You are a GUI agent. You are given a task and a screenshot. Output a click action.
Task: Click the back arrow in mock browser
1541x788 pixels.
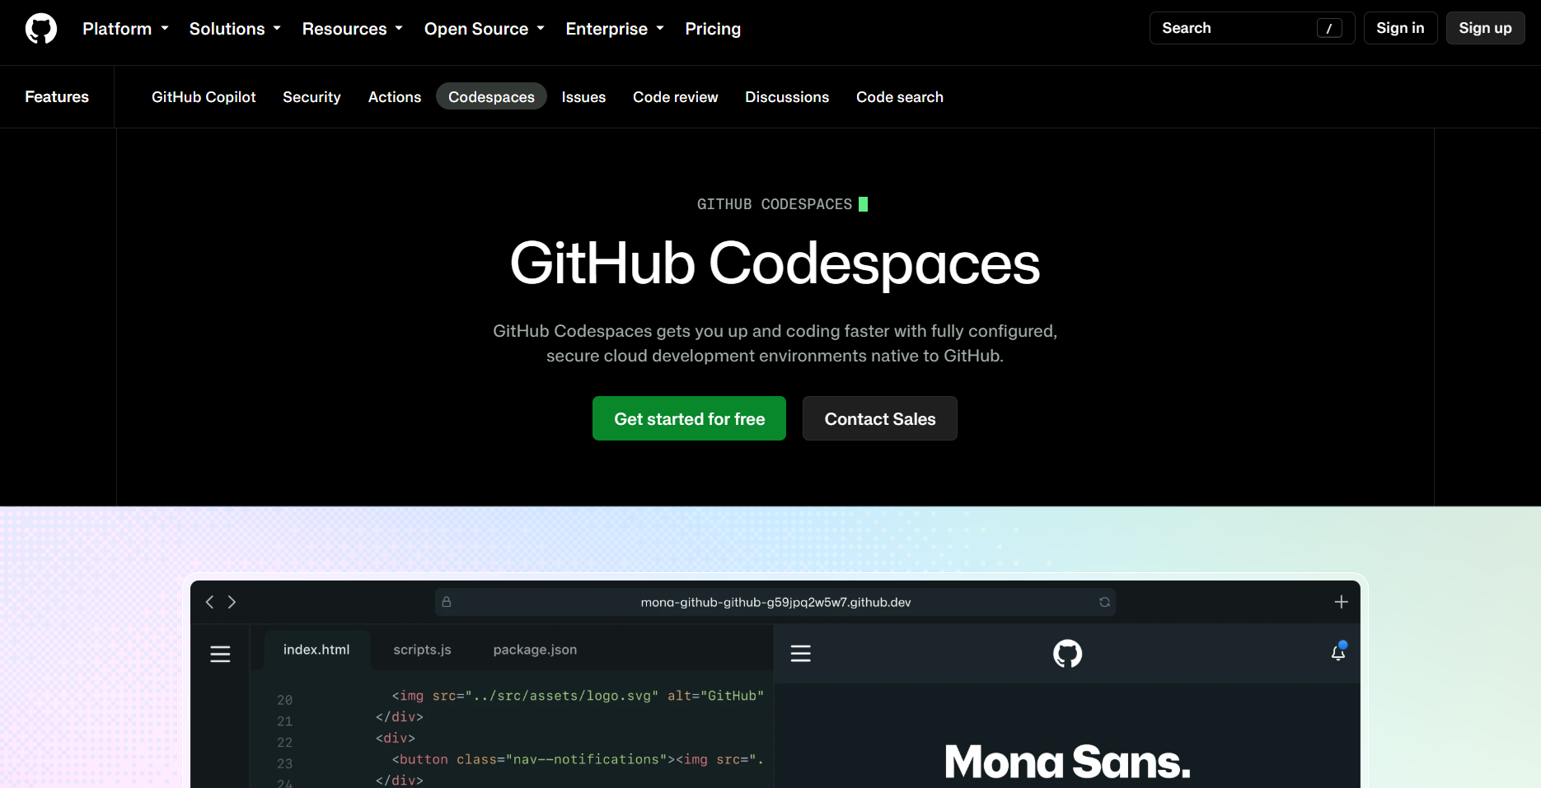tap(209, 602)
